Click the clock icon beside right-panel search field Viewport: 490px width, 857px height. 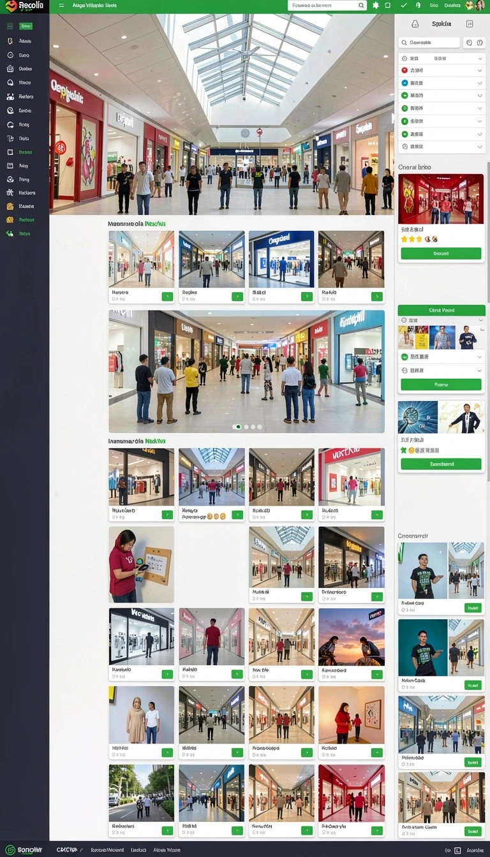point(469,43)
